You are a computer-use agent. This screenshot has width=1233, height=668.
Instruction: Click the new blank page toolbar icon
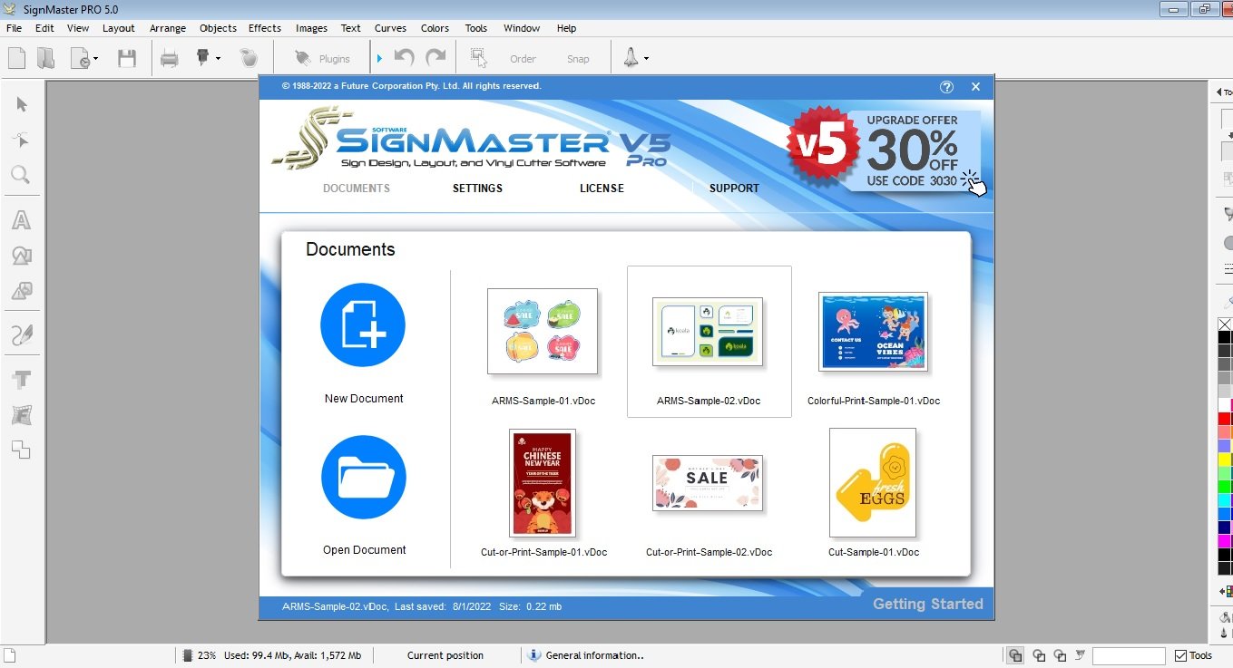16,59
